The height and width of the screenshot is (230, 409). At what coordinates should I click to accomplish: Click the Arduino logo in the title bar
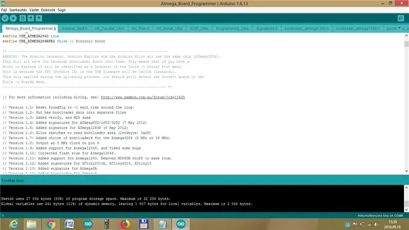coord(3,4)
